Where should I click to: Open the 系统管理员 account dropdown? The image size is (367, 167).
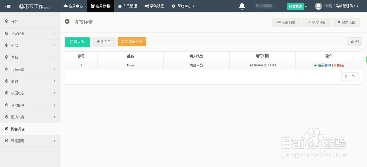(346, 6)
